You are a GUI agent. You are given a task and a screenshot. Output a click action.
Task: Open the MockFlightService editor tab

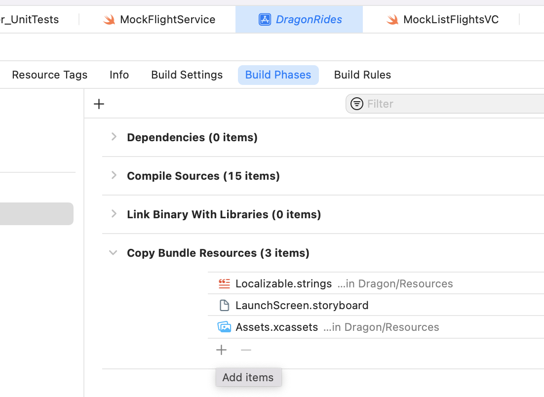tap(159, 19)
